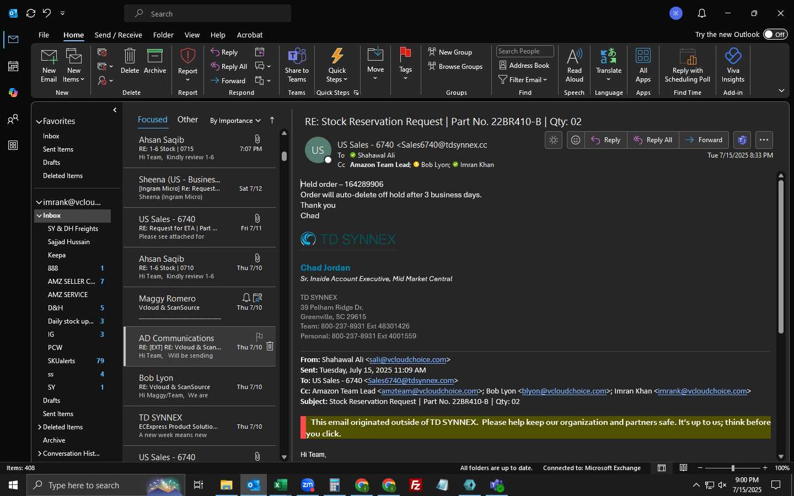The width and height of the screenshot is (794, 496).
Task: Open Copilot from left navigation bar
Action: 13,93
